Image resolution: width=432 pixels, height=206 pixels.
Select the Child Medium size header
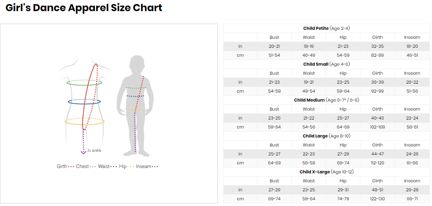327,100
